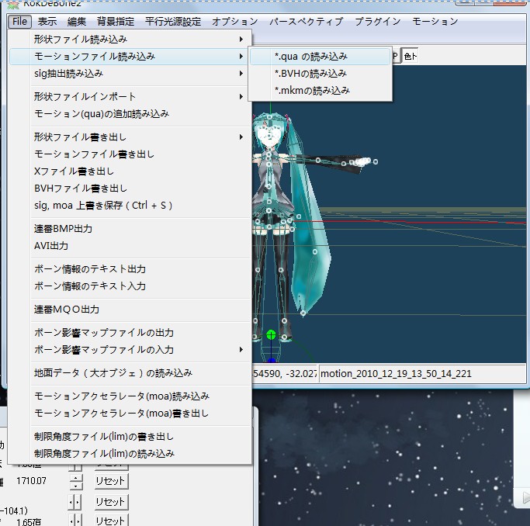Expand ボーン影響マップファイルの入力 submenu

pyautogui.click(x=130, y=349)
